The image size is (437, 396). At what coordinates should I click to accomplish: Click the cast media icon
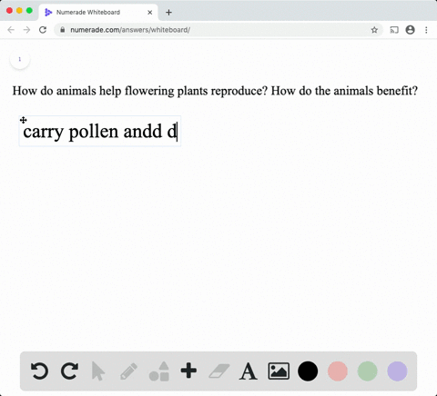tap(394, 30)
